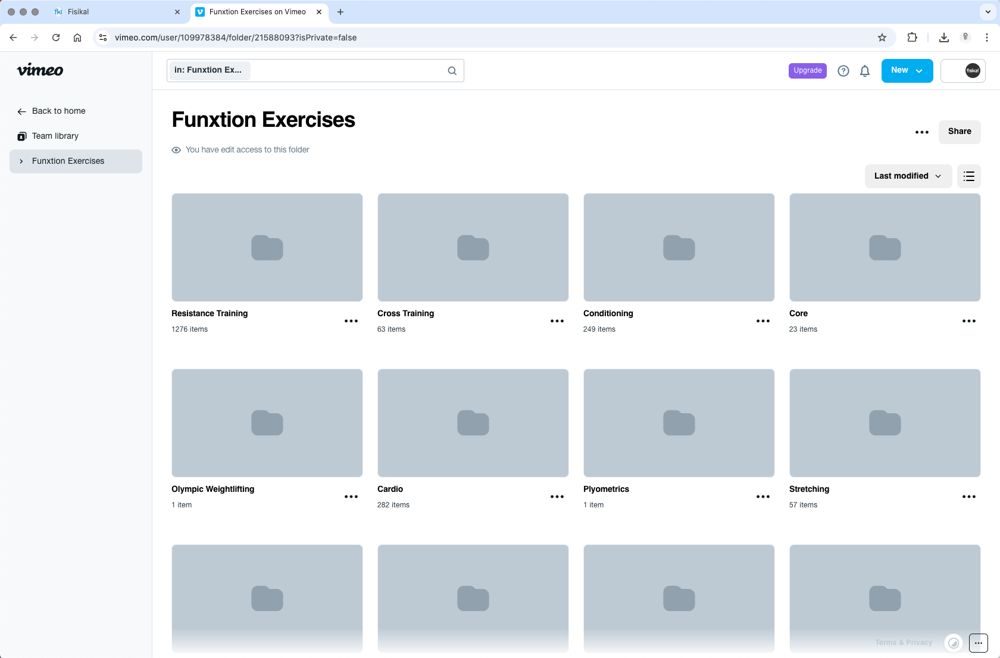Click the 1276 items count text

(190, 330)
